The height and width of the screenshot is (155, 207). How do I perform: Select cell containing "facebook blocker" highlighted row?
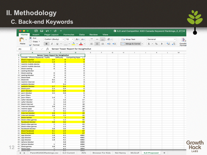click(32, 122)
